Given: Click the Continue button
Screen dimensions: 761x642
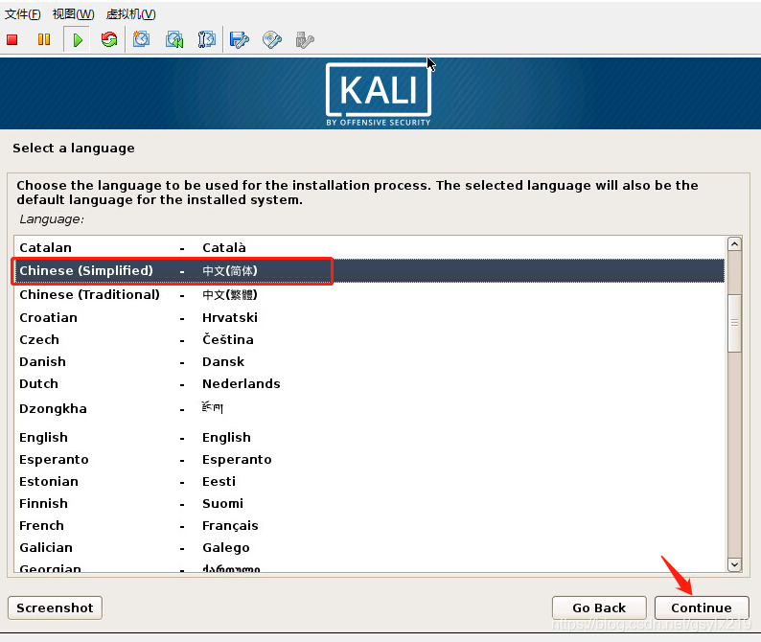Looking at the screenshot, I should [x=702, y=608].
